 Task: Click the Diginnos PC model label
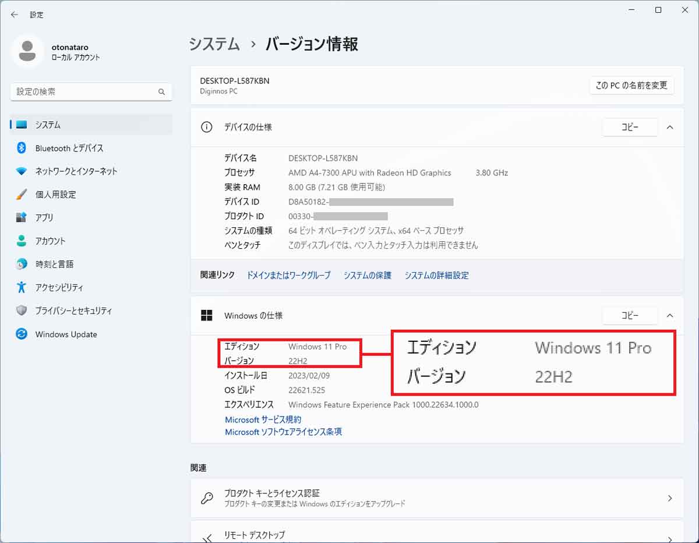click(219, 91)
